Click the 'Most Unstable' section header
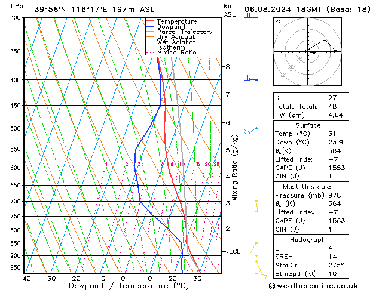 (x=307, y=187)
